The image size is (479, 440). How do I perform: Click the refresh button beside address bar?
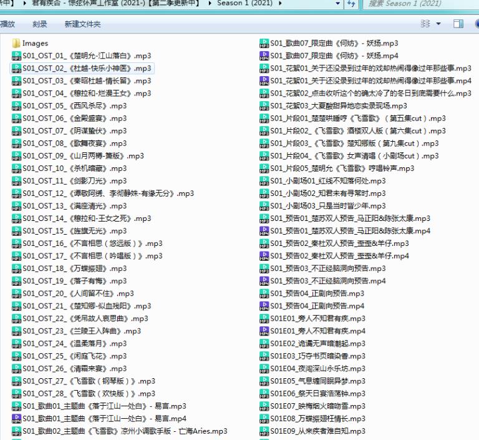tap(351, 3)
